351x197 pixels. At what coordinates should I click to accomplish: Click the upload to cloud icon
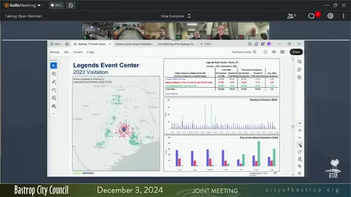click(x=274, y=52)
